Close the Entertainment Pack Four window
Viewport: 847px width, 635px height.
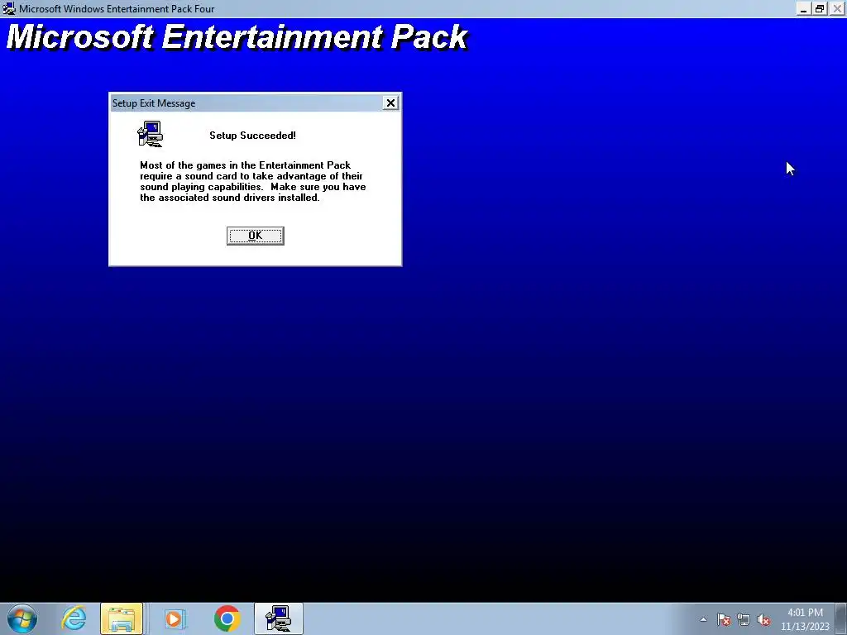pyautogui.click(x=837, y=8)
